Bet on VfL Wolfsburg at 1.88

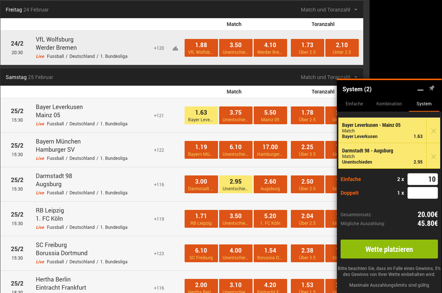[201, 48]
